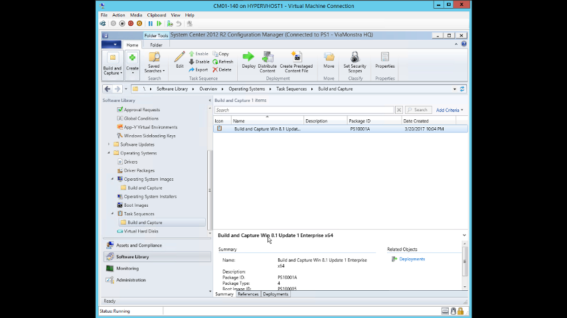
Task: Click Refresh in the Task Sequence group
Action: (x=222, y=62)
